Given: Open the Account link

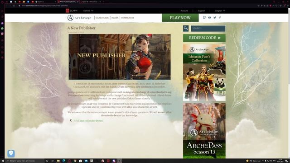Looking at the screenshot, I should 184,11.
